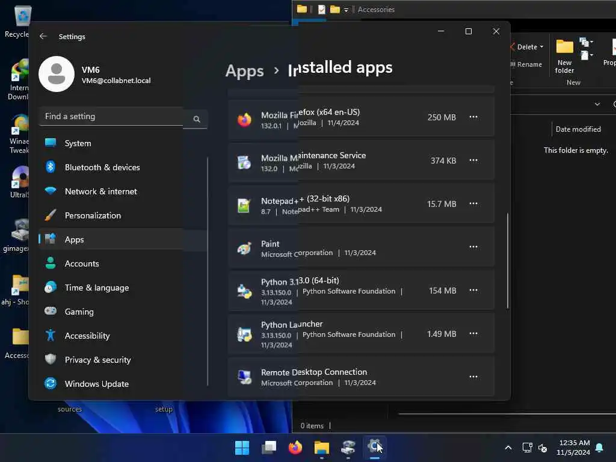Viewport: 616px width, 462px height.
Task: Click the search magnifier in Find a setting
Action: [197, 119]
